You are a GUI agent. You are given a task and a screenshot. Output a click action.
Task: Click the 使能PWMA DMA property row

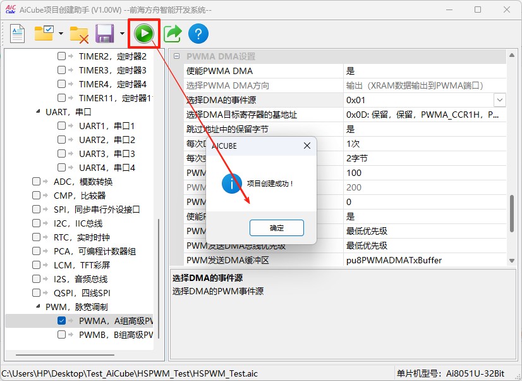(x=345, y=71)
